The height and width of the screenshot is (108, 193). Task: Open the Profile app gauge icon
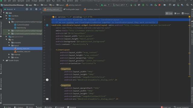pyautogui.click(x=151, y=5)
